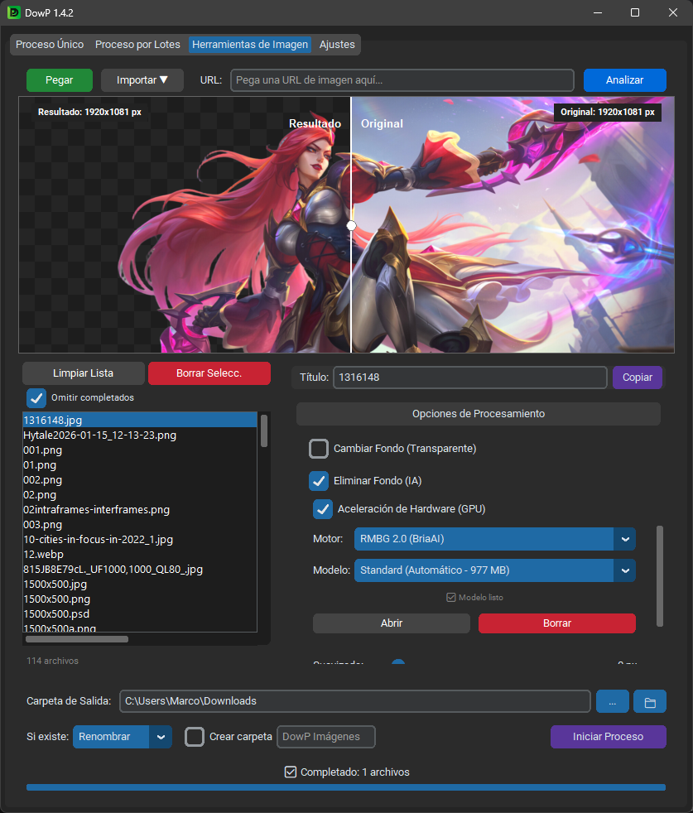The width and height of the screenshot is (693, 813).
Task: Click the file list horizontal scrollbar
Action: pyautogui.click(x=77, y=639)
